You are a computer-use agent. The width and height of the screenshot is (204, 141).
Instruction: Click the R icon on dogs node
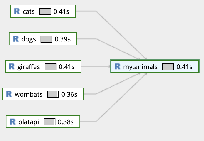click(x=16, y=39)
